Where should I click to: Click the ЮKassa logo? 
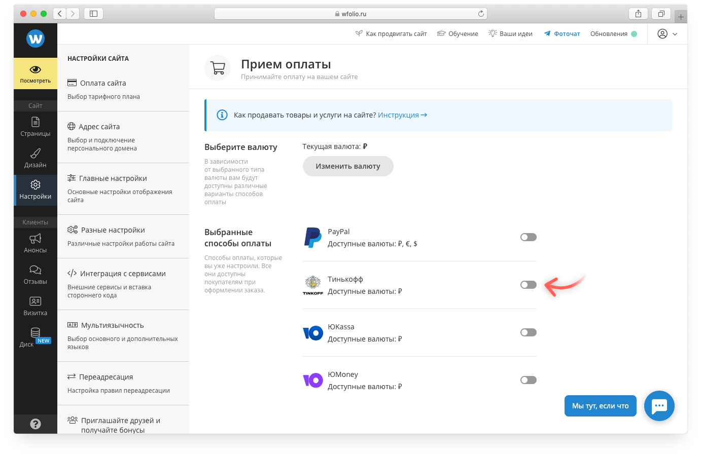(313, 333)
